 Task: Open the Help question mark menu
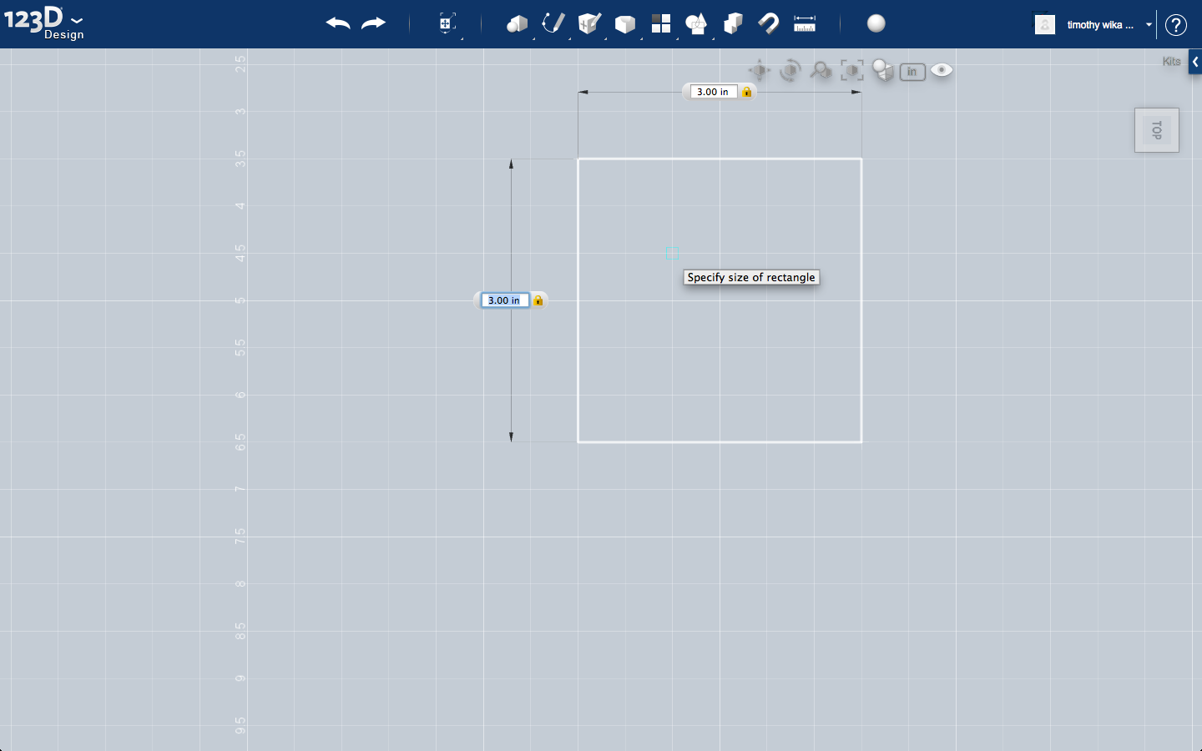coord(1176,25)
